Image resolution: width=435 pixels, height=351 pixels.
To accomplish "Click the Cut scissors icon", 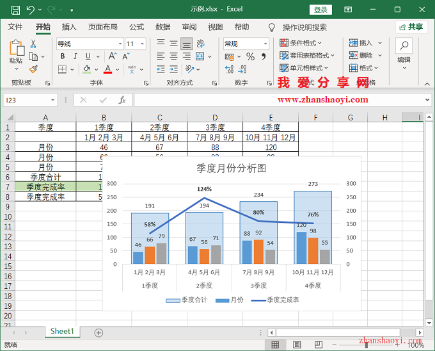I will click(33, 44).
